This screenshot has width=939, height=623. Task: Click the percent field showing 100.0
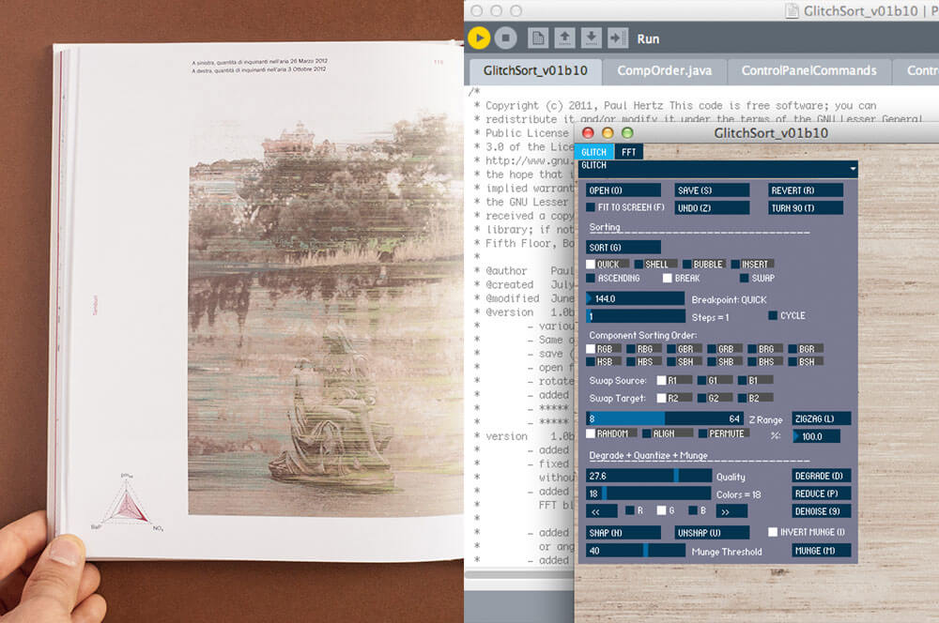(x=816, y=436)
